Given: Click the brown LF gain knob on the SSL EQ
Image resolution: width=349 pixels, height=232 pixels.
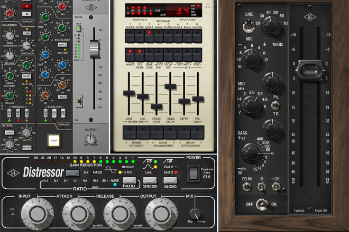Looking at the screenshot, I should (45, 95).
